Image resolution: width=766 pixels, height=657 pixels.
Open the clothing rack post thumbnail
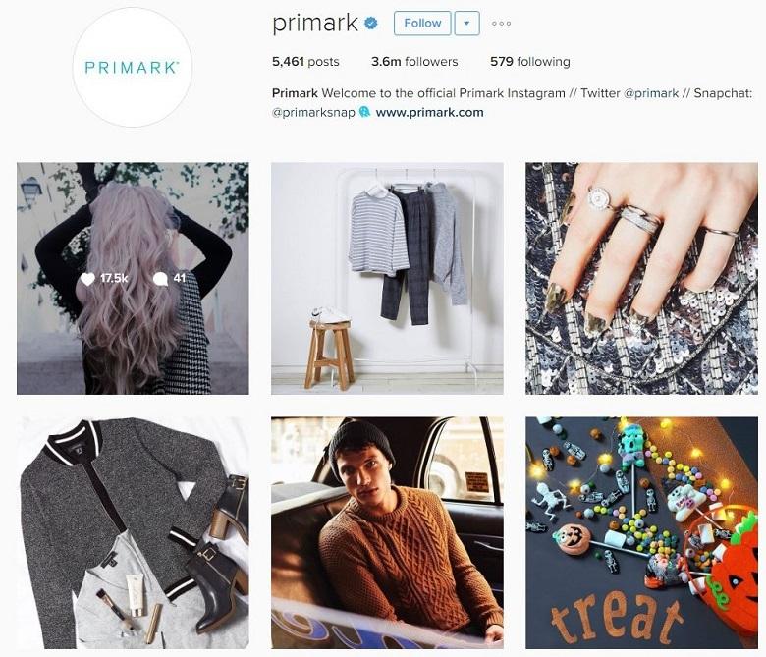387,279
